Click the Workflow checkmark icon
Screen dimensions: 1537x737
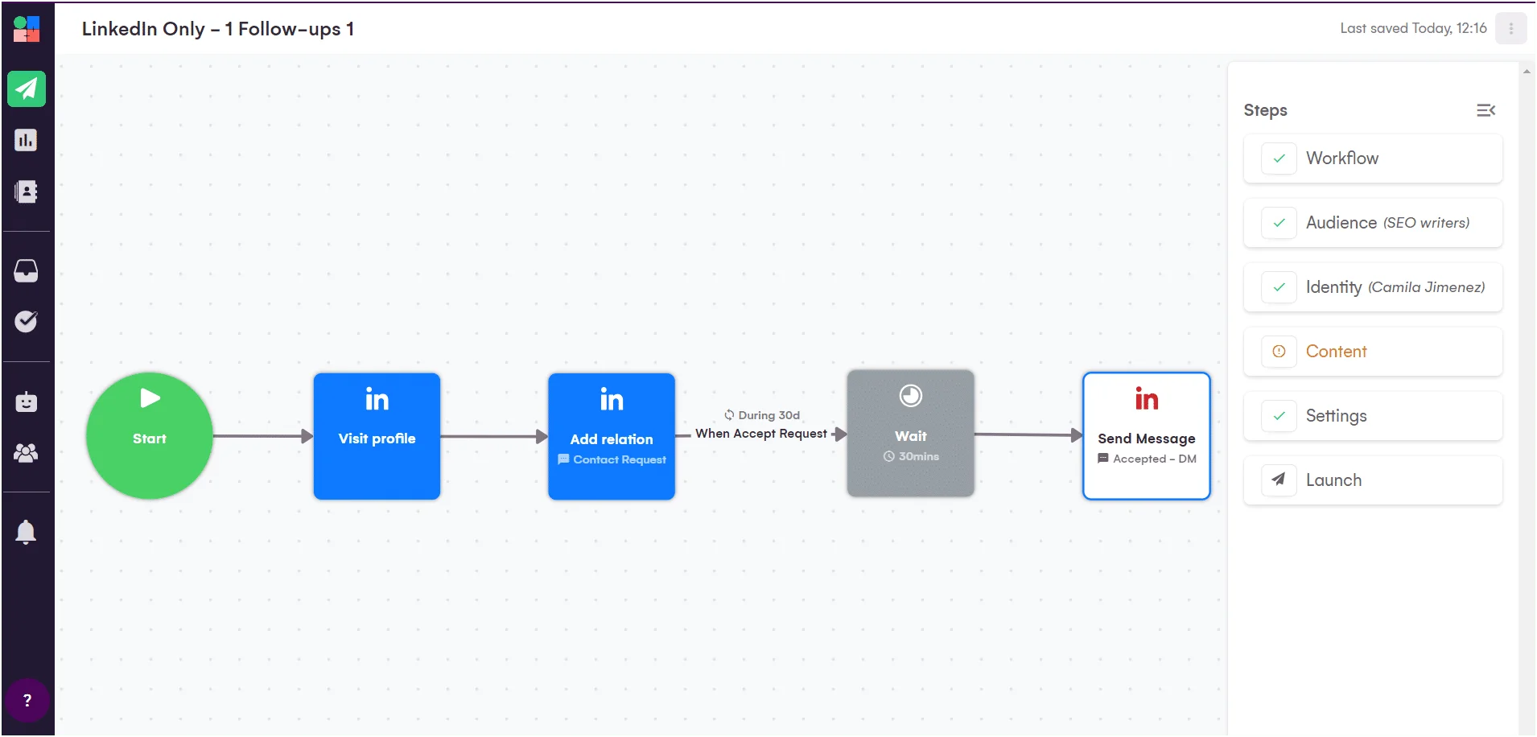click(x=1279, y=159)
